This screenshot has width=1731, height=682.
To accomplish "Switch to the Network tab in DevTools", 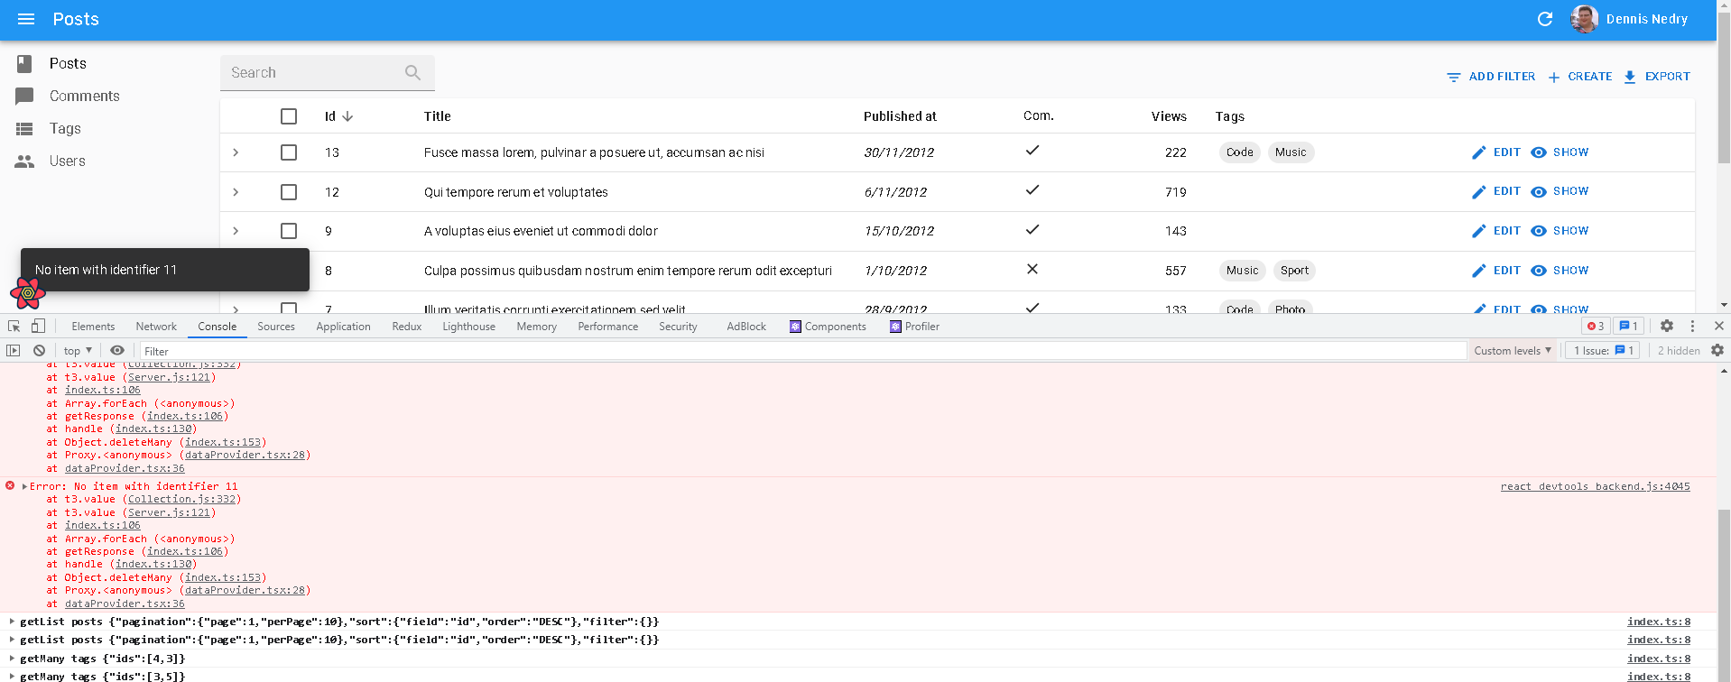I will coord(156,327).
